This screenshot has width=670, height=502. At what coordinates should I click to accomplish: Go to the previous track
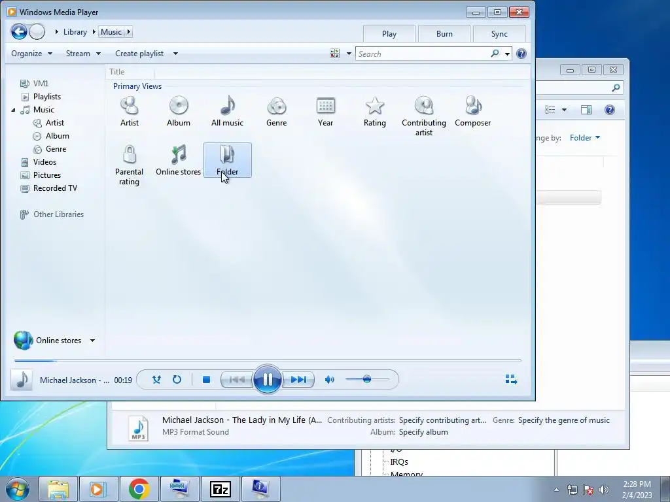click(x=237, y=380)
